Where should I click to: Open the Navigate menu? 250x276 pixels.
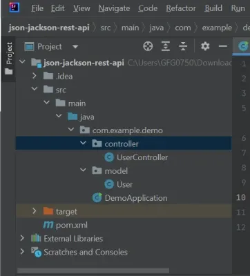coord(114,8)
